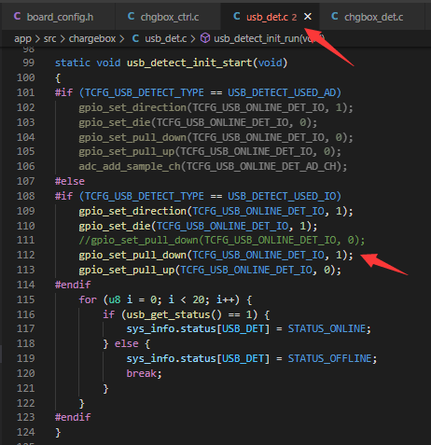This screenshot has height=445, width=431.
Task: Click the function cube icon in breadcrumb
Action: click(205, 38)
